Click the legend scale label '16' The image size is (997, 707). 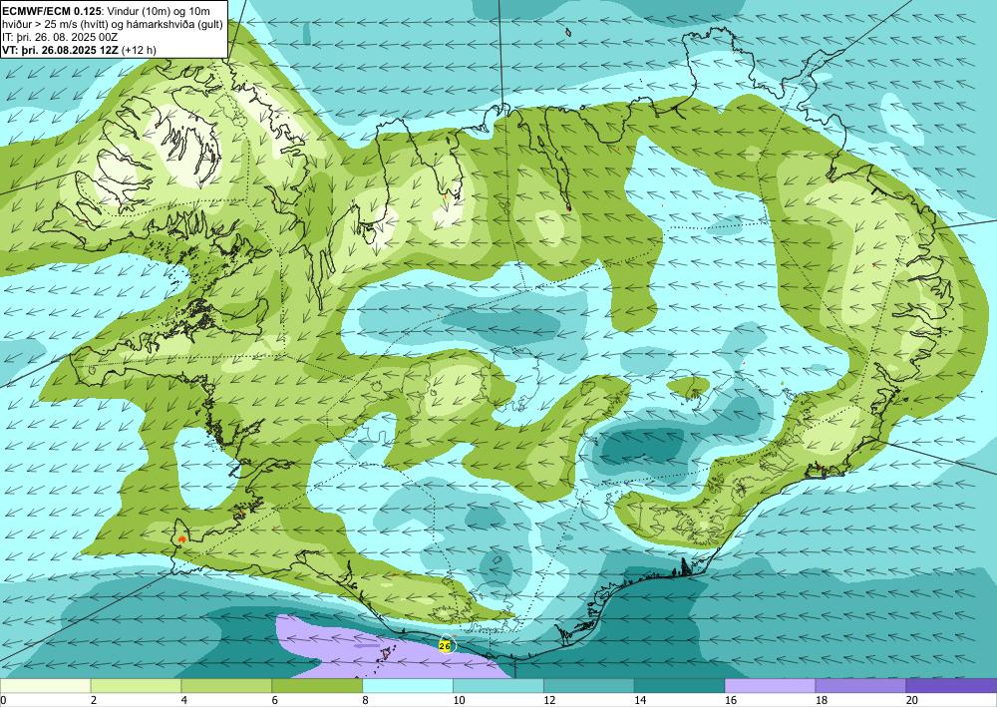(x=731, y=701)
